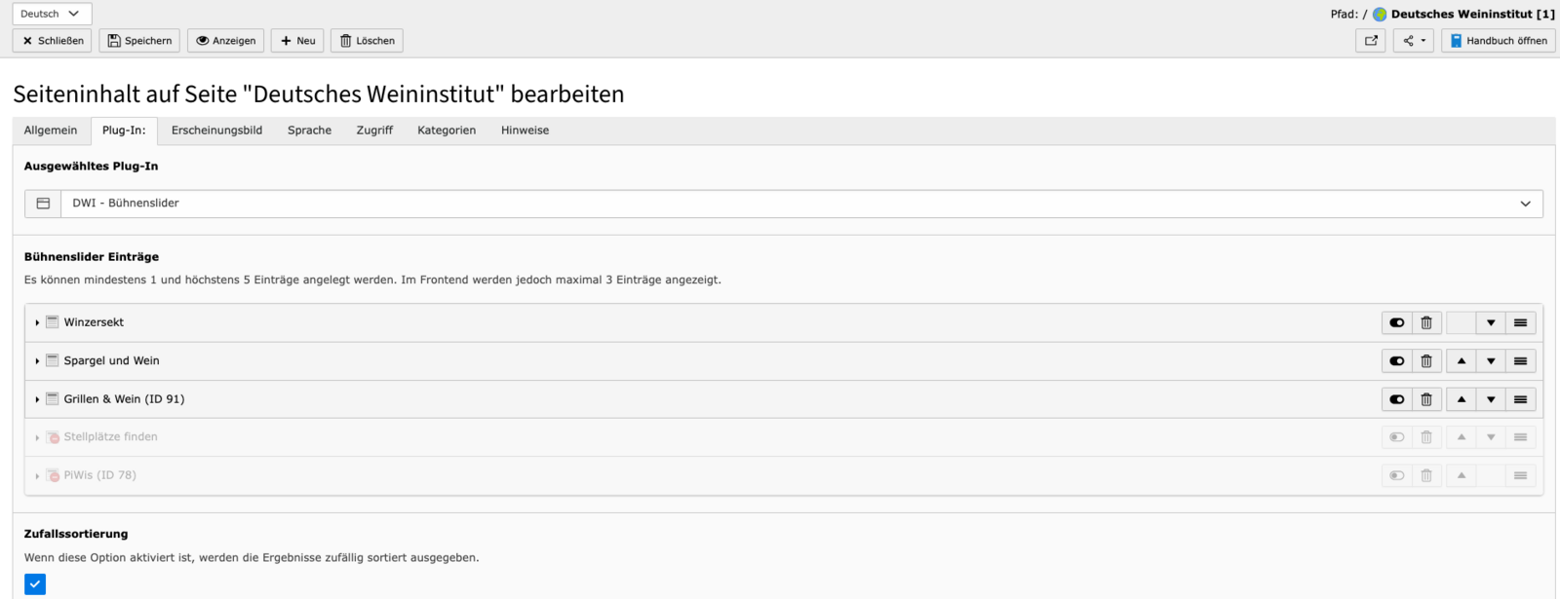
Task: Open record in new window icon
Action: pyautogui.click(x=1371, y=41)
